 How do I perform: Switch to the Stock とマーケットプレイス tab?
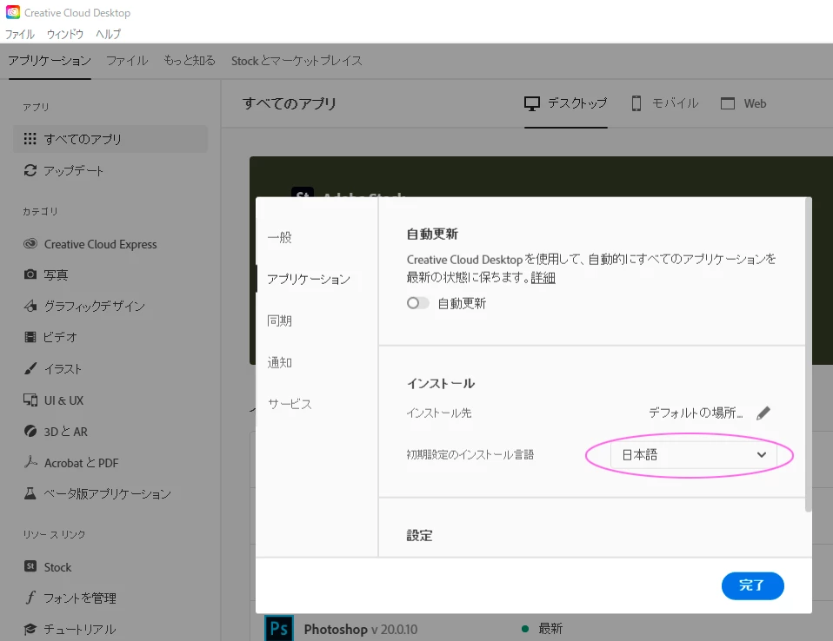[297, 61]
